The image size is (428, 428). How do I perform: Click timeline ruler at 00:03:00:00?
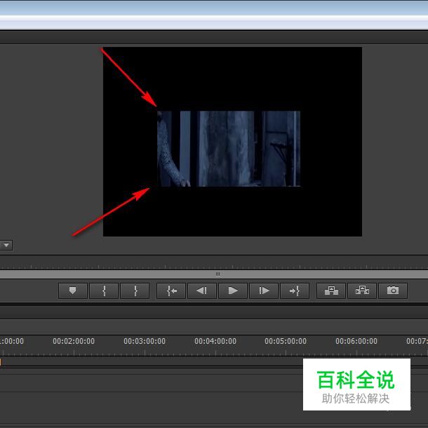point(145,341)
